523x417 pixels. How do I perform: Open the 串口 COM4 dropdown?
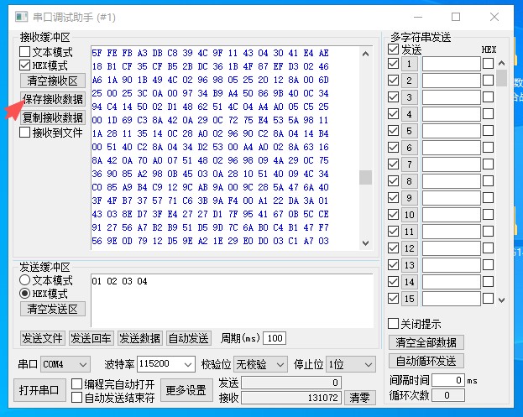point(65,364)
